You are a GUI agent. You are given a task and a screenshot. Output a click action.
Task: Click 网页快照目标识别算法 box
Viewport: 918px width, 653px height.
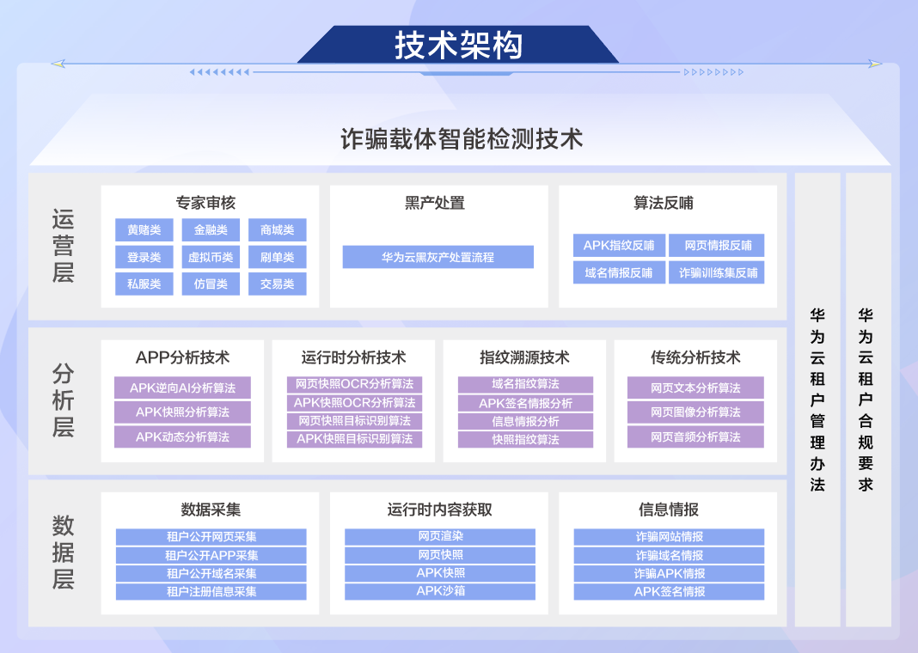click(x=354, y=421)
